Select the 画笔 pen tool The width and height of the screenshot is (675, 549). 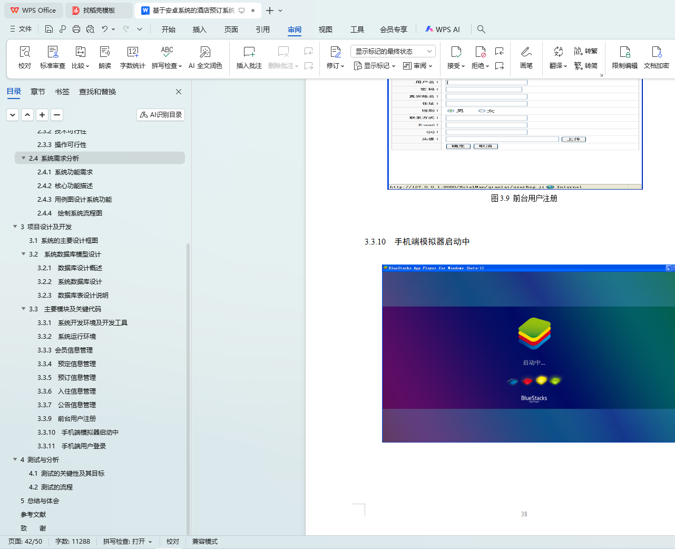point(526,57)
